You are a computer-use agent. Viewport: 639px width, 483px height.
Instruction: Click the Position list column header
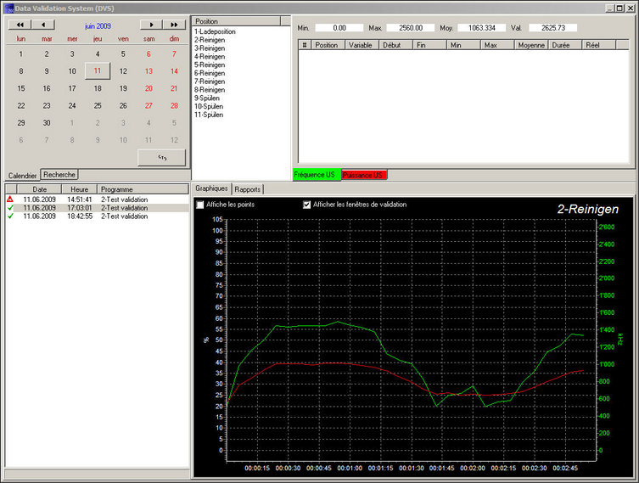[237, 21]
